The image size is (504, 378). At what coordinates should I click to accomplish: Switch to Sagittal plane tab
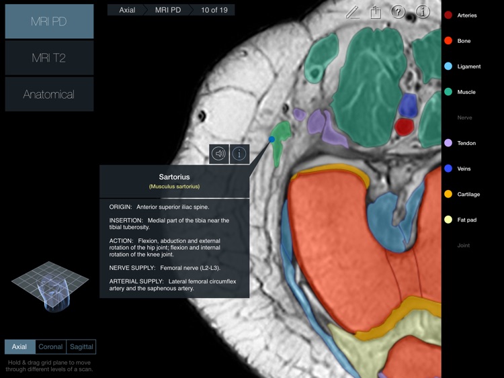[x=81, y=347]
